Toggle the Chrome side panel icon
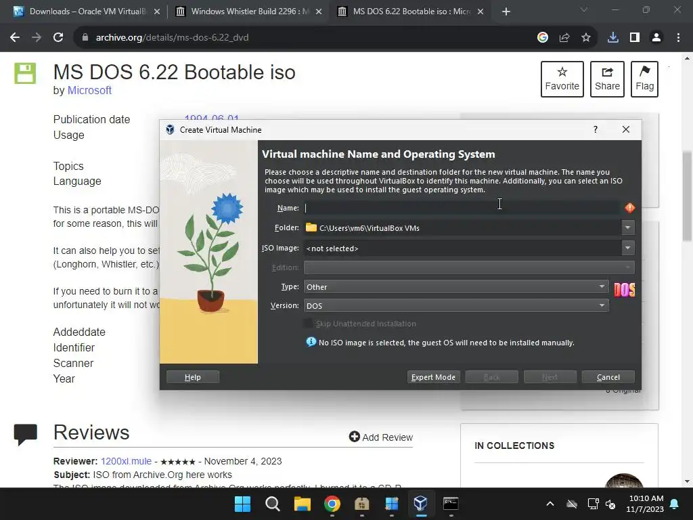Screen dimensions: 693x520 pyautogui.click(x=635, y=38)
